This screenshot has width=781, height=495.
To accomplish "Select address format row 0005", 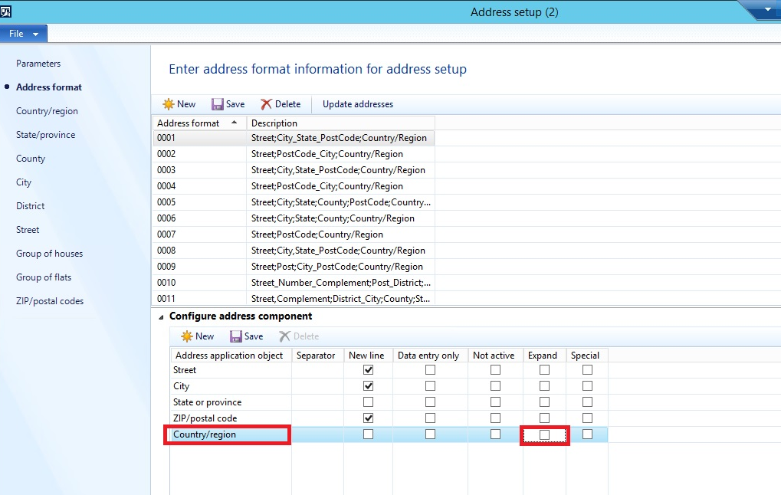I will pyautogui.click(x=199, y=202).
